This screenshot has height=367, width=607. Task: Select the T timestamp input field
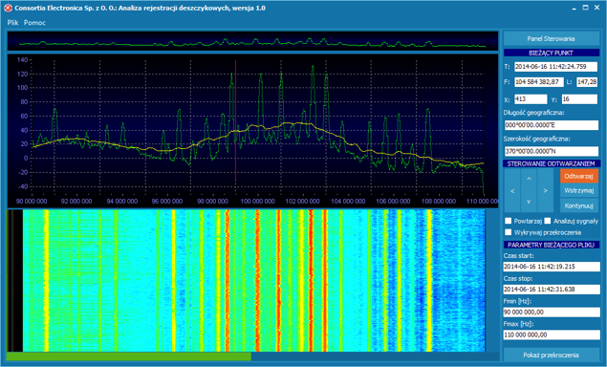[555, 67]
